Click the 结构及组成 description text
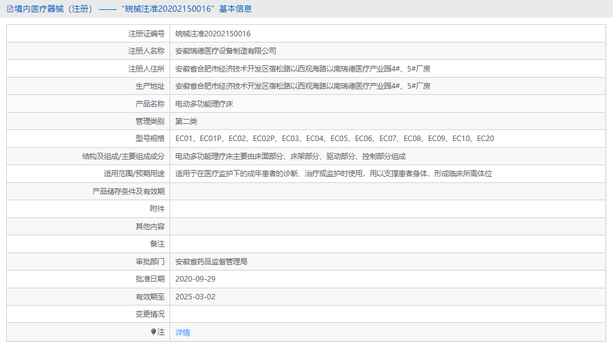Screen dimensions: 613x345 tap(290, 156)
